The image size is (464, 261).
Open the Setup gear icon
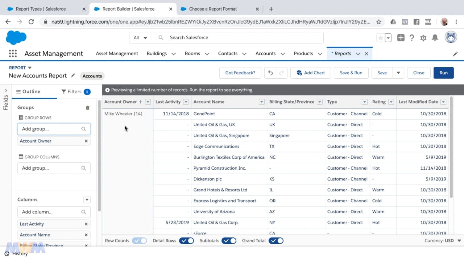click(423, 38)
